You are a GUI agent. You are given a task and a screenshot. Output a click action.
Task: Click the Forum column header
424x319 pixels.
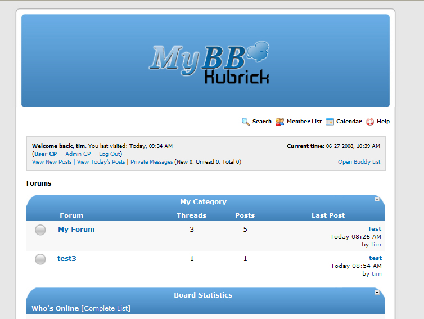(71, 215)
